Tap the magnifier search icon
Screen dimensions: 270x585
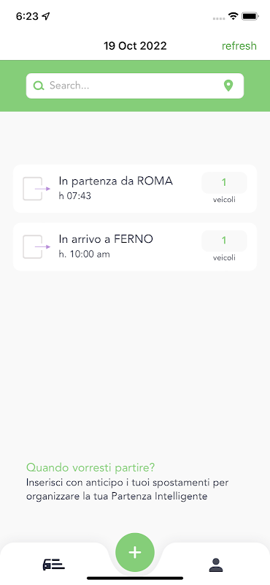[39, 86]
